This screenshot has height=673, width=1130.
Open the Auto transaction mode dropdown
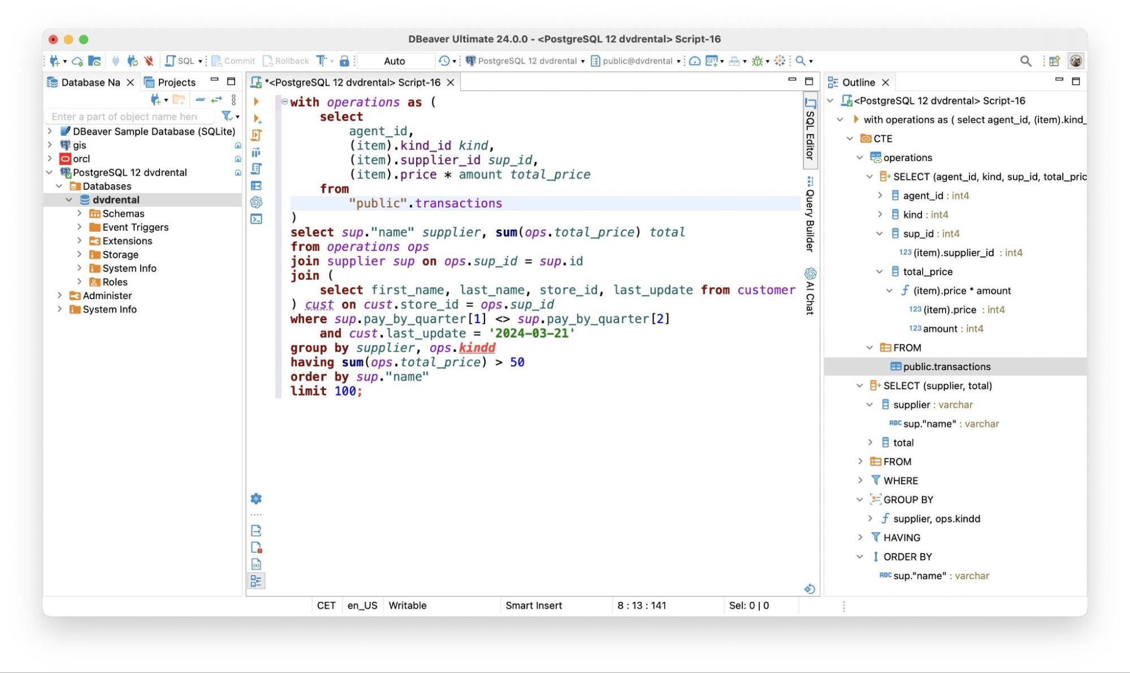395,60
